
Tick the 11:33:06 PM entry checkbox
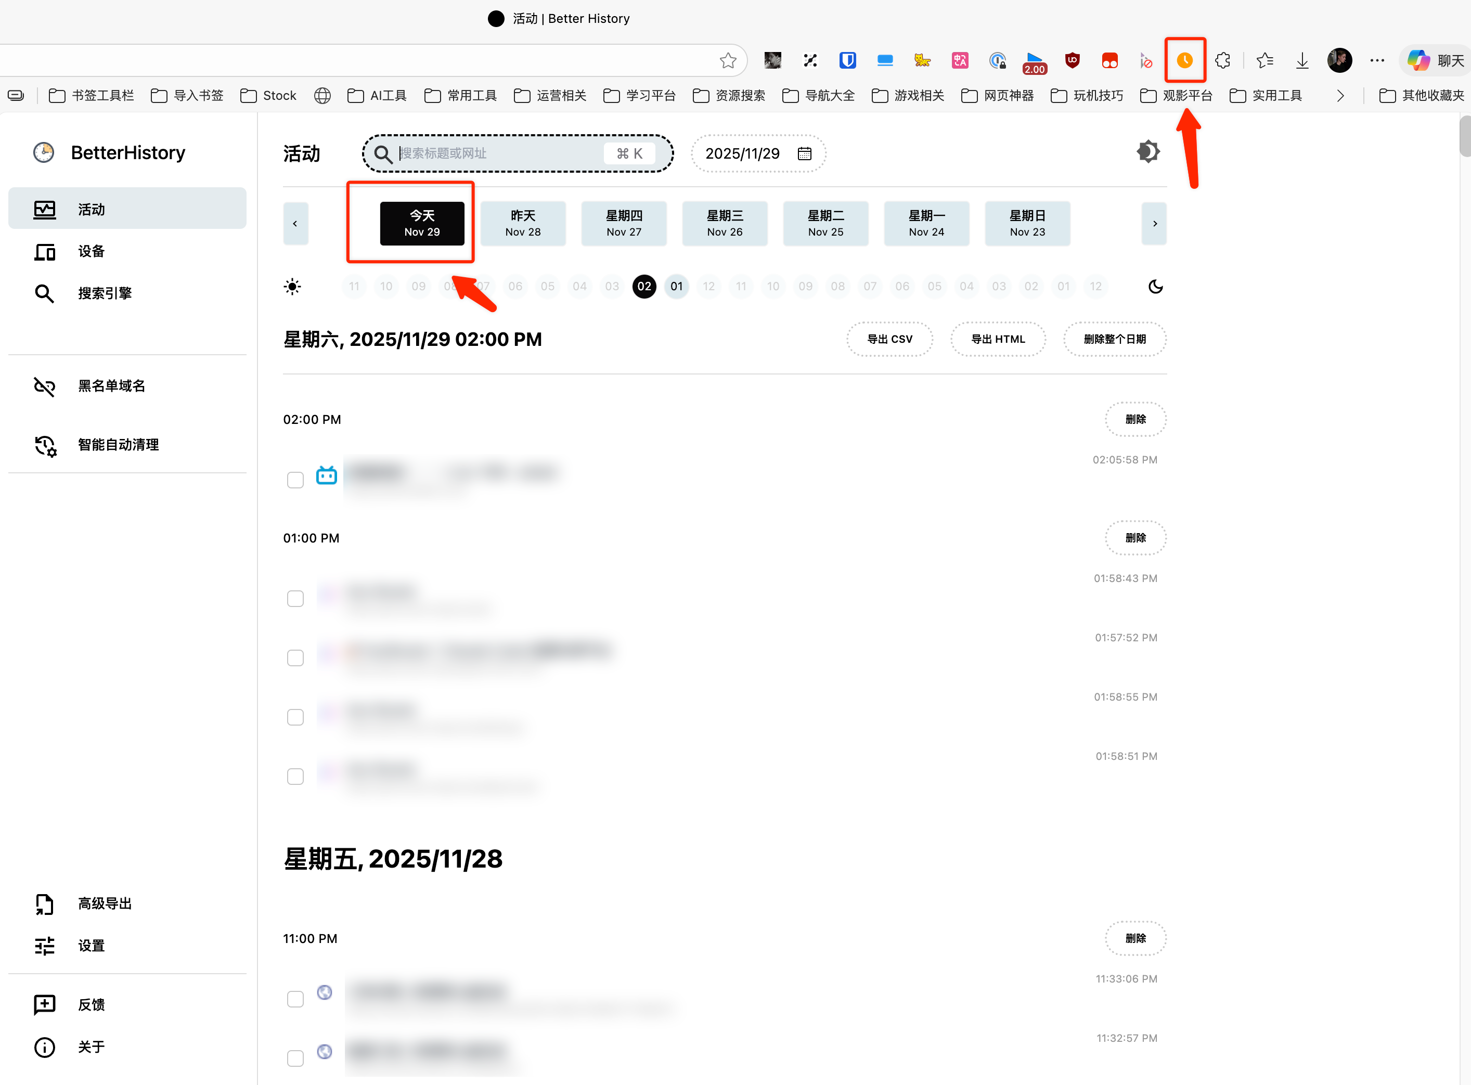pyautogui.click(x=295, y=999)
